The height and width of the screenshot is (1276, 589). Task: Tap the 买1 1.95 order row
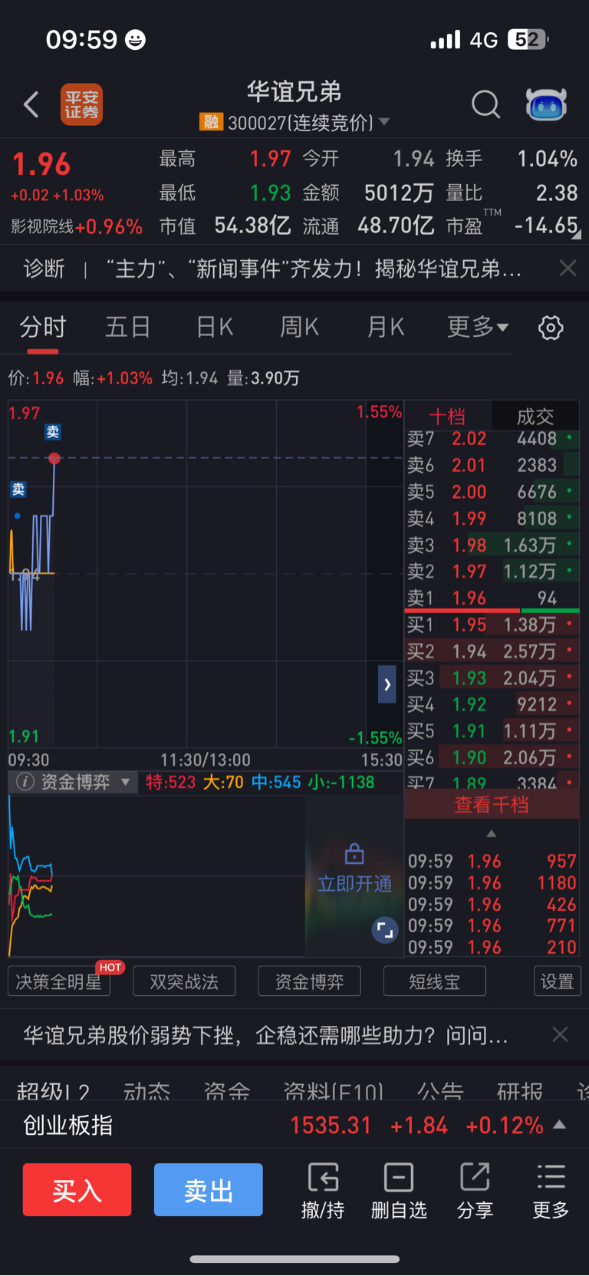[x=492, y=625]
